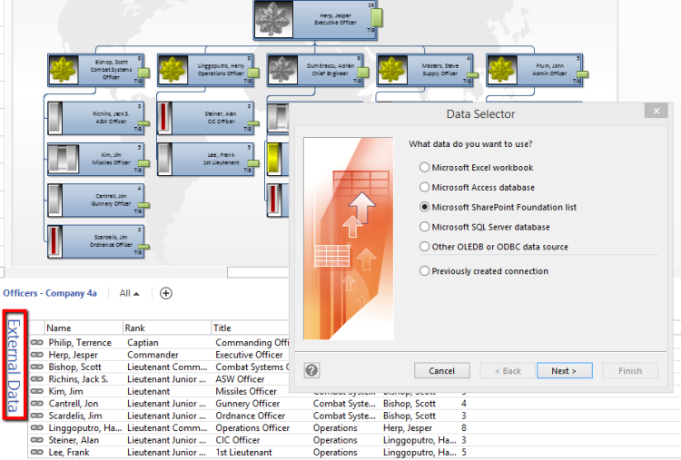Click the Title column header
This screenshot has height=460, width=681.
[251, 328]
